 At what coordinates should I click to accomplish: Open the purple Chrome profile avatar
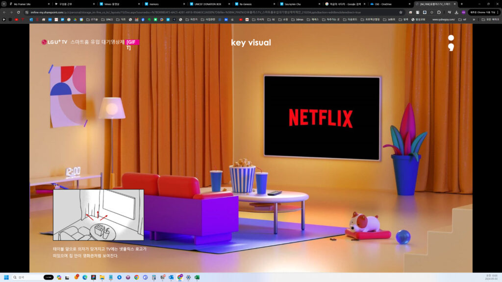(464, 12)
